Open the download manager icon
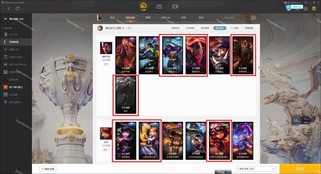This screenshot has height=174, width=321. [x=306, y=8]
